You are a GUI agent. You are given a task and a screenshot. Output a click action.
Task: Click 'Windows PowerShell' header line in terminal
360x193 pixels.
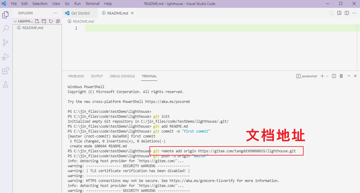(86, 87)
